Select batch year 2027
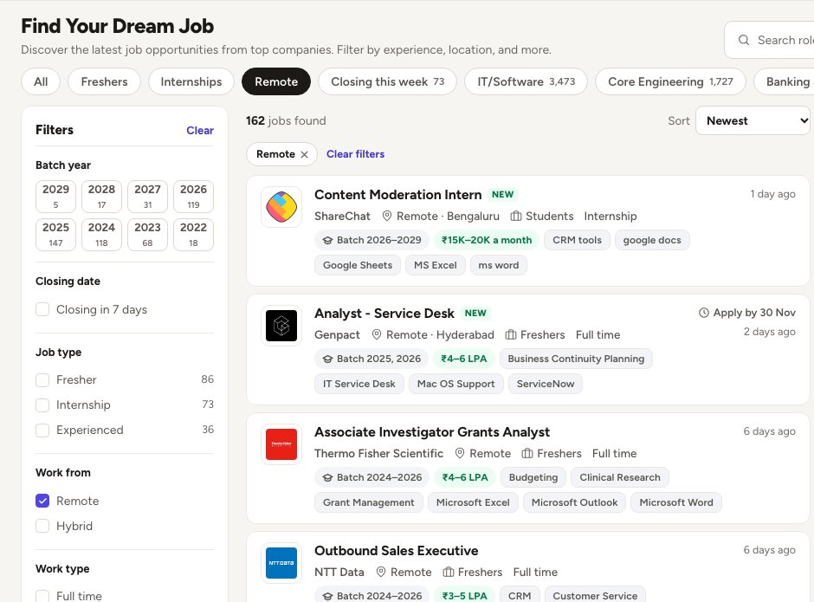Viewport: 814px width, 602px height. tap(147, 197)
